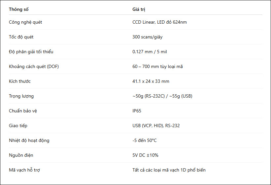The image size is (271, 185).
Task: Select the 'Giao tiếp' row label
Action: tap(18, 126)
